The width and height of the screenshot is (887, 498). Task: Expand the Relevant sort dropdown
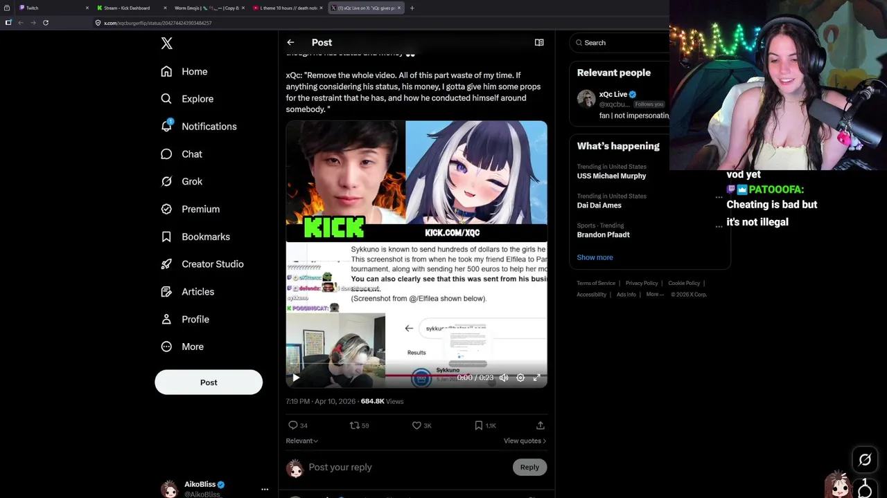(302, 441)
